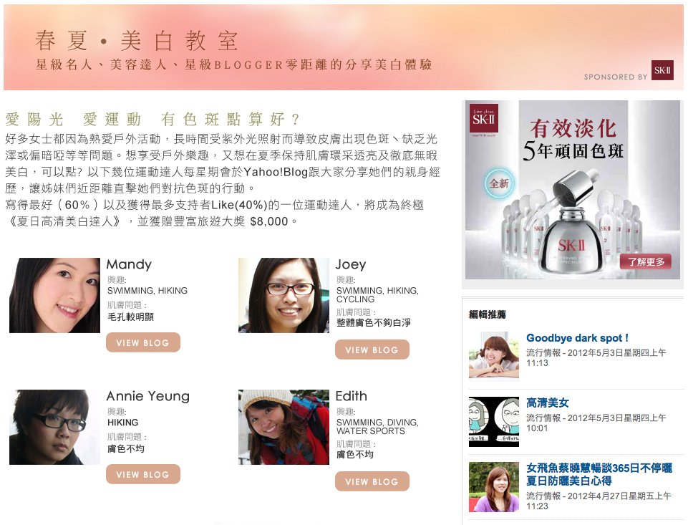The width and height of the screenshot is (688, 525).
Task: Click the 了解更多 button in SK-II ad
Action: (x=646, y=261)
